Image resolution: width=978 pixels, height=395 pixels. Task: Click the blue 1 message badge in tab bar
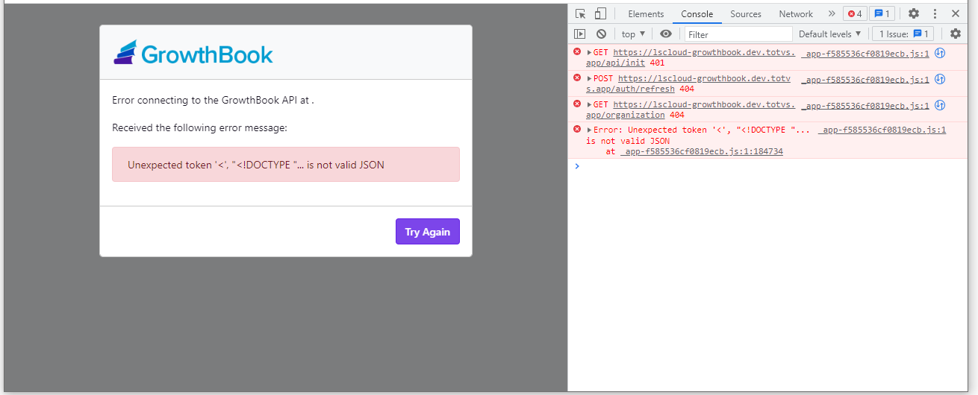pos(883,13)
